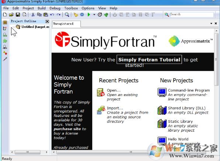
Task: Click the clock profiler toolbar icon
Action: click(100, 15)
